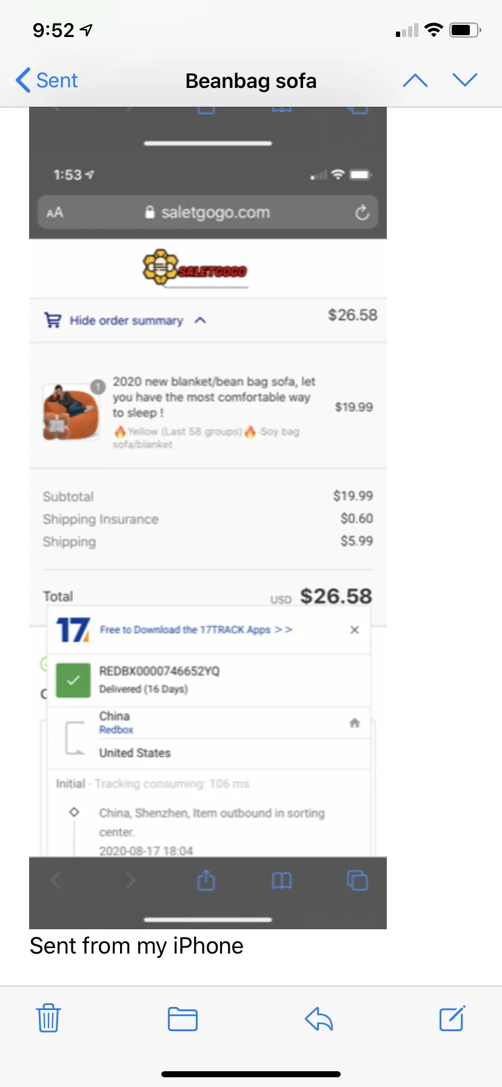Open the previous message with up arrow

[415, 80]
